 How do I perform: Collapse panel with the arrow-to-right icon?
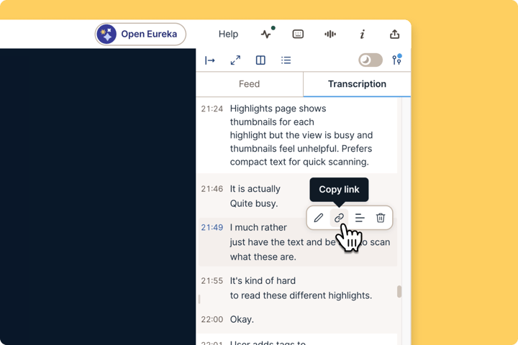coord(210,60)
